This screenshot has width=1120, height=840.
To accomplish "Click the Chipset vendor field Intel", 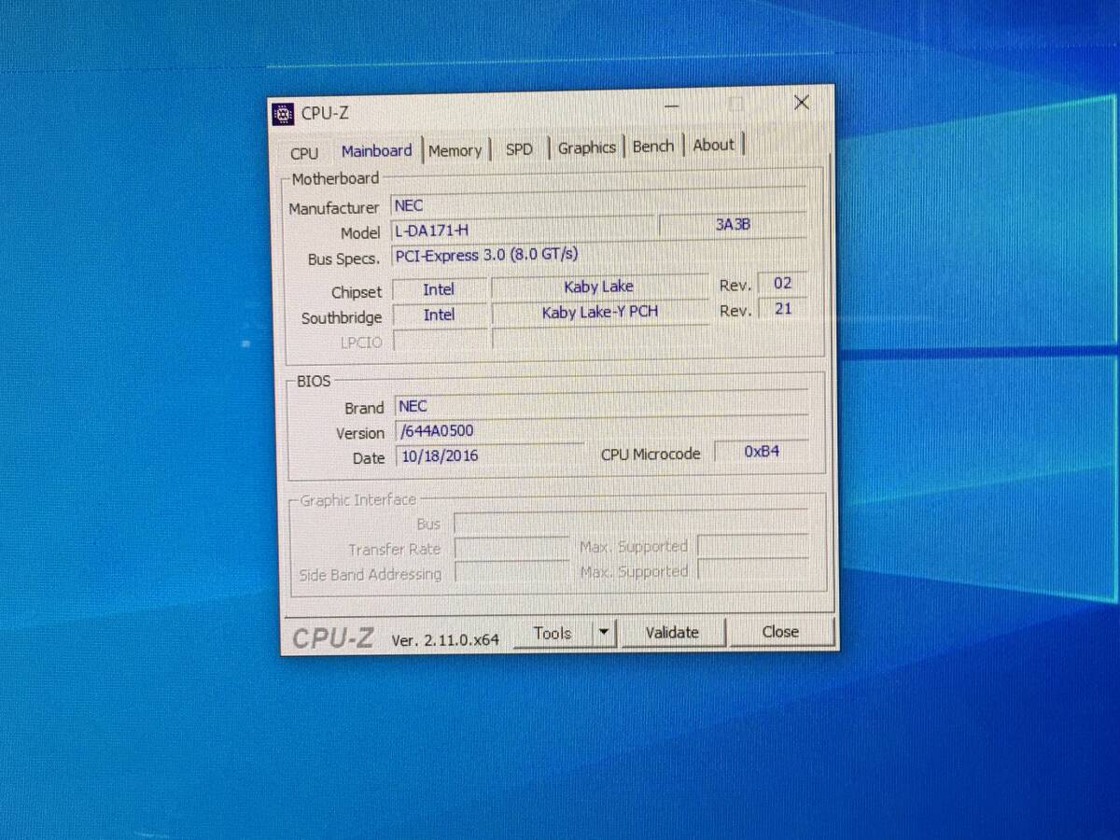I will pyautogui.click(x=439, y=290).
